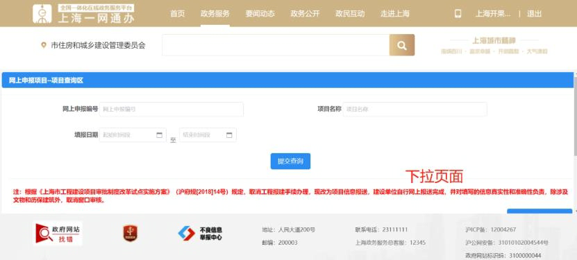Click the 上海一网通办 logo
The height and width of the screenshot is (260, 577).
click(83, 14)
